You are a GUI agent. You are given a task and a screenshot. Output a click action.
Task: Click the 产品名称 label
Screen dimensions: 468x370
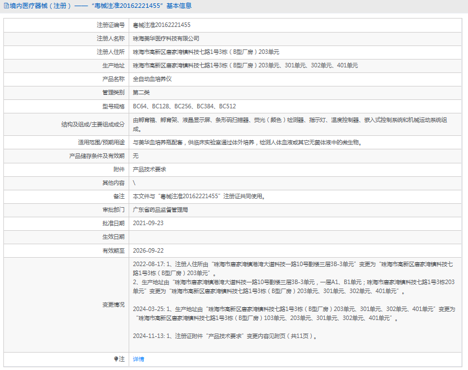pos(113,79)
